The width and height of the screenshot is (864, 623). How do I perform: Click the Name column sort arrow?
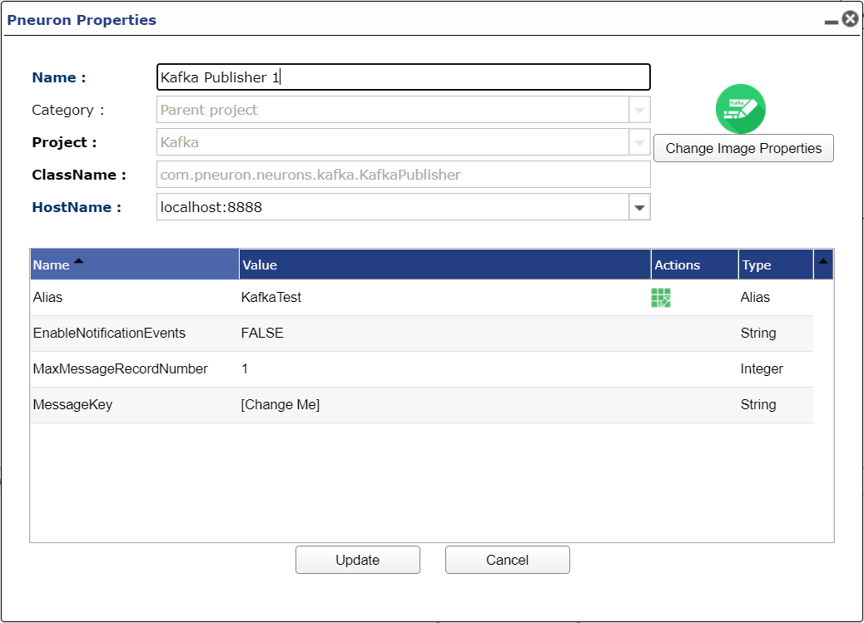(79, 261)
